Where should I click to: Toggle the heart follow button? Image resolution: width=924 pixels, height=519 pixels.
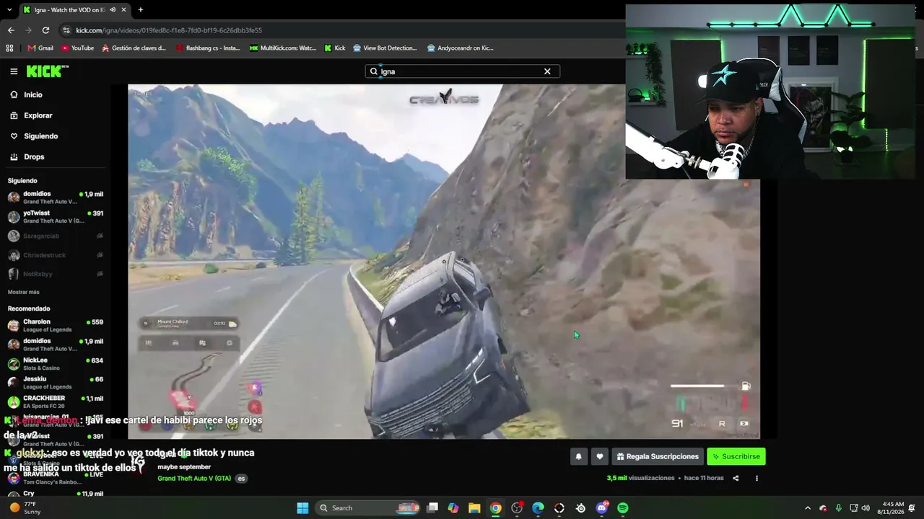click(x=599, y=456)
